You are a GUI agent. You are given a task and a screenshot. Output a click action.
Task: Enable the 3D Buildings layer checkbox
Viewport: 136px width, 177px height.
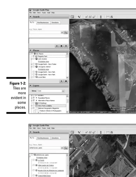34,103
